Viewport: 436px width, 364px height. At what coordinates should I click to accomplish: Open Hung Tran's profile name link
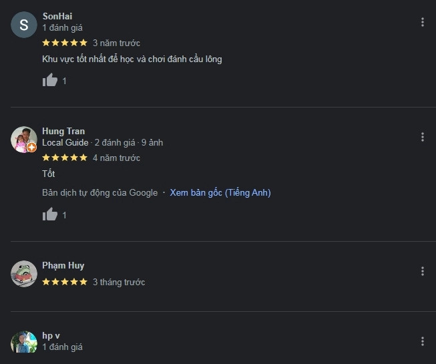coord(63,131)
